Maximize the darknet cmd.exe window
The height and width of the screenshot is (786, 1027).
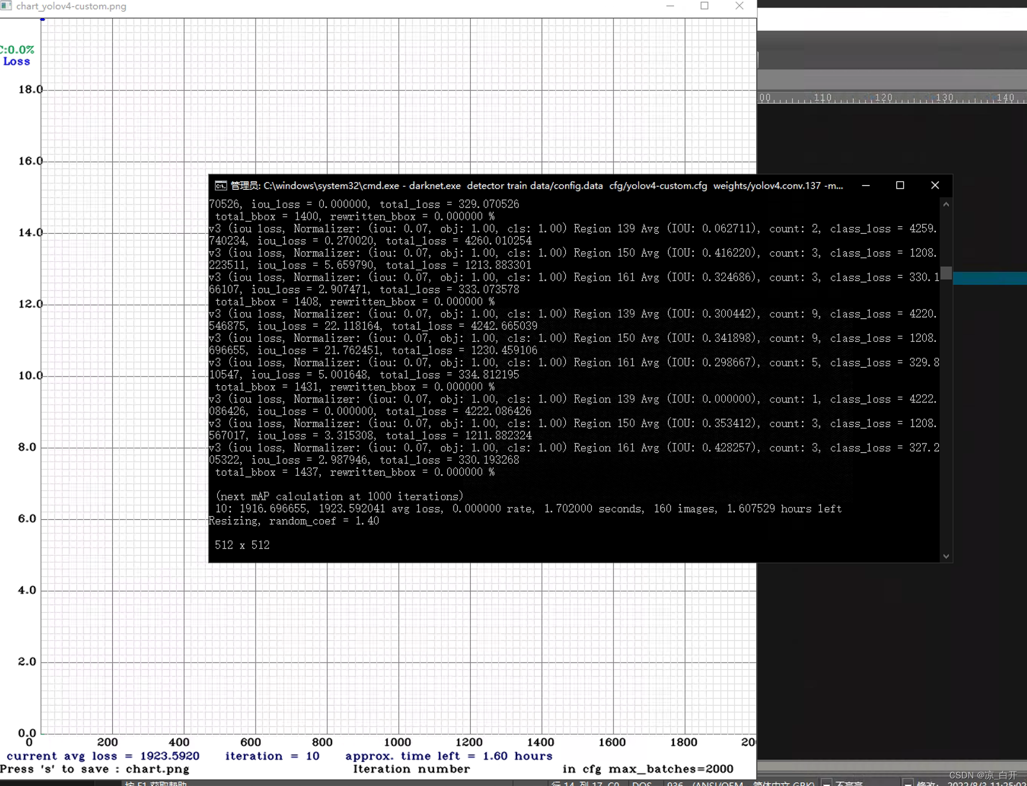pos(900,186)
